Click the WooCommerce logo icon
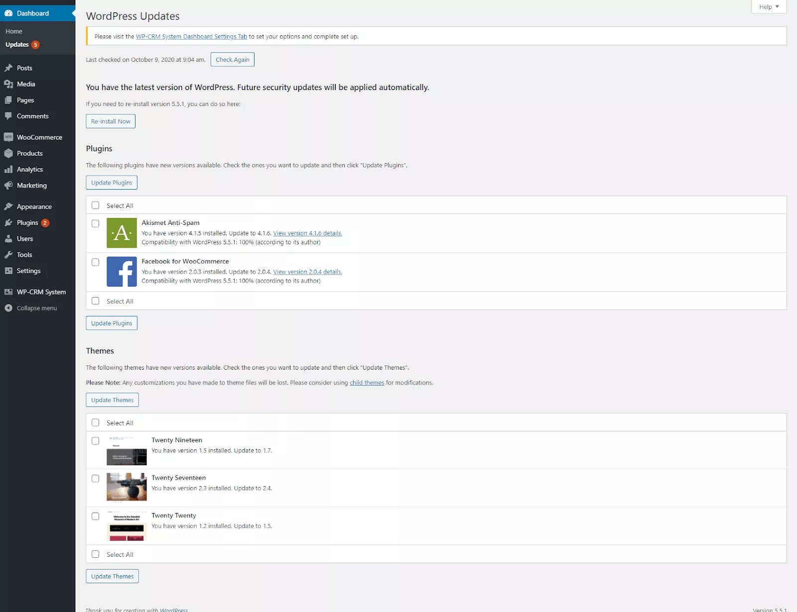The image size is (797, 612). [x=8, y=137]
